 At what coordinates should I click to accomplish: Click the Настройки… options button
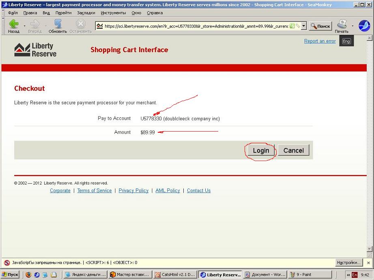click(348, 263)
